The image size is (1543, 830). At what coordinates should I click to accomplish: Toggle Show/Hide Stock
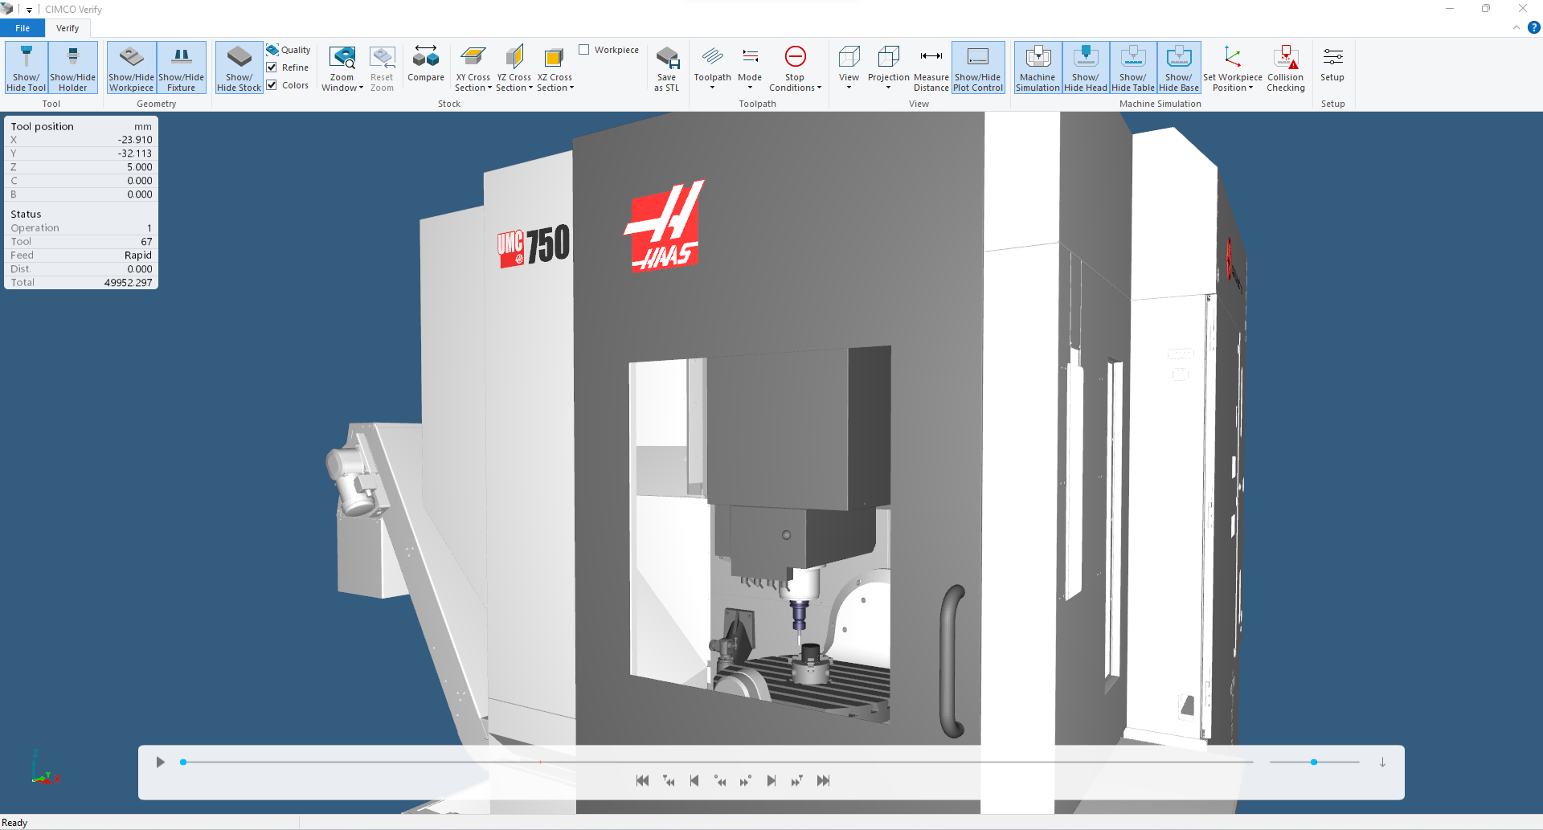click(239, 67)
